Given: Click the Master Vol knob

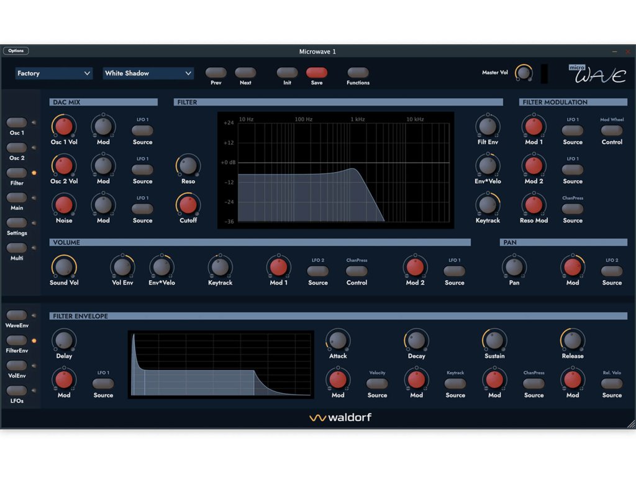Looking at the screenshot, I should point(524,73).
